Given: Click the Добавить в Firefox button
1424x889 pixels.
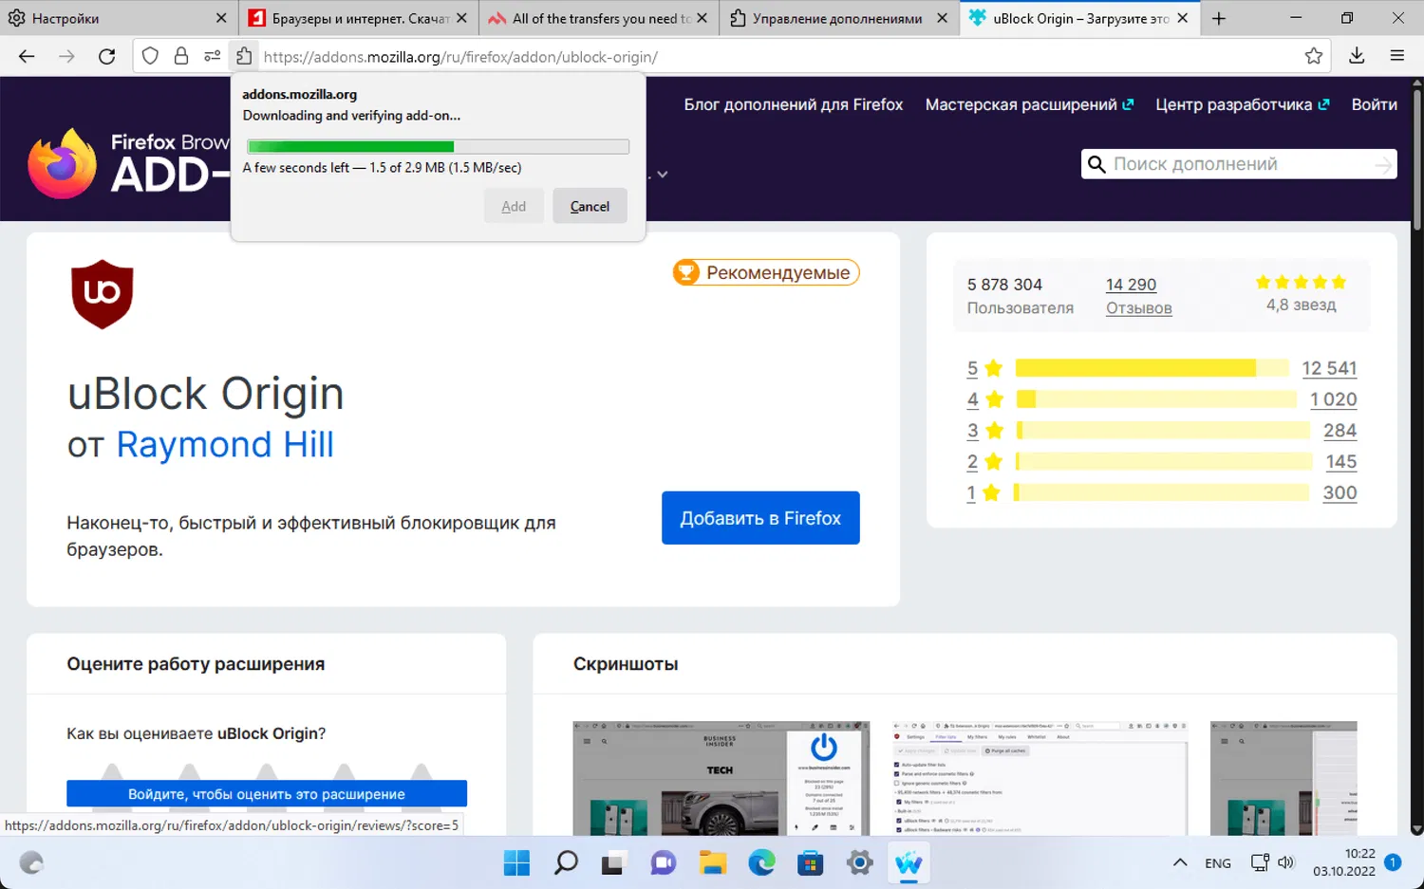Looking at the screenshot, I should coord(760,518).
